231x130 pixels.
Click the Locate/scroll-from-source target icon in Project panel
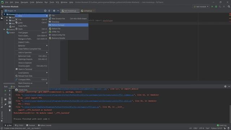[x=45, y=11]
